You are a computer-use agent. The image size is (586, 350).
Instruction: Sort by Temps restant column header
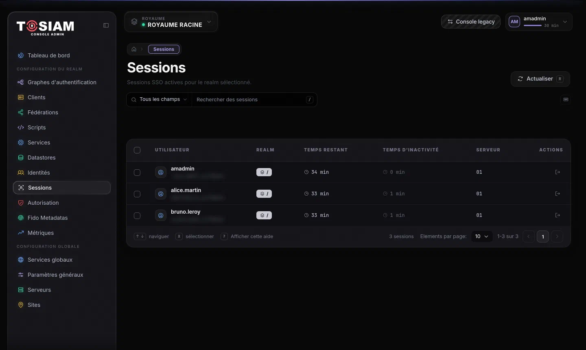coord(326,150)
